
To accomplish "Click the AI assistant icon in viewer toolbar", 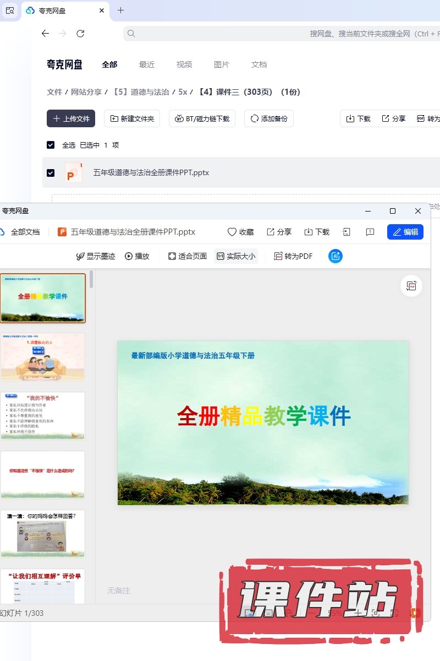I will coord(335,256).
